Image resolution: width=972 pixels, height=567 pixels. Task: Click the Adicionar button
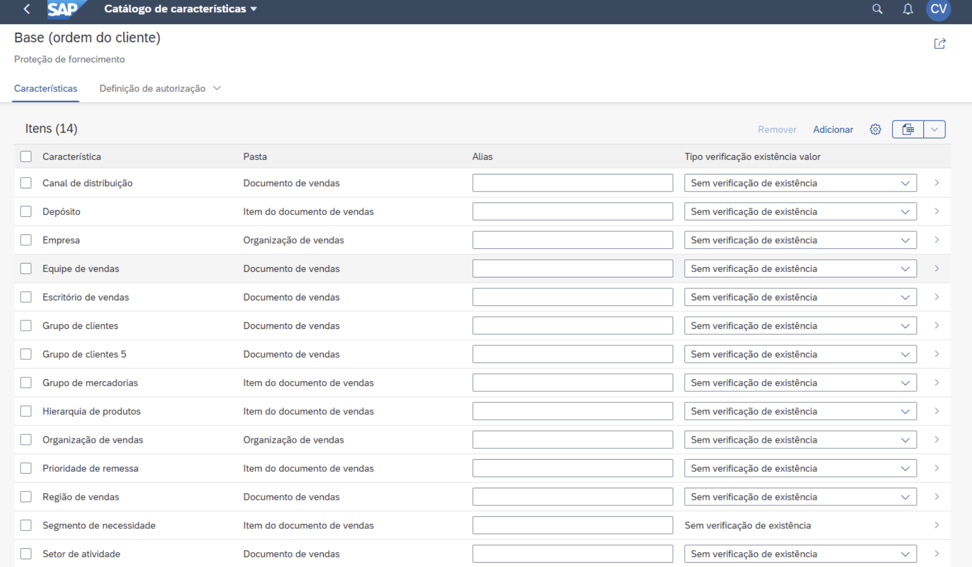coord(833,130)
